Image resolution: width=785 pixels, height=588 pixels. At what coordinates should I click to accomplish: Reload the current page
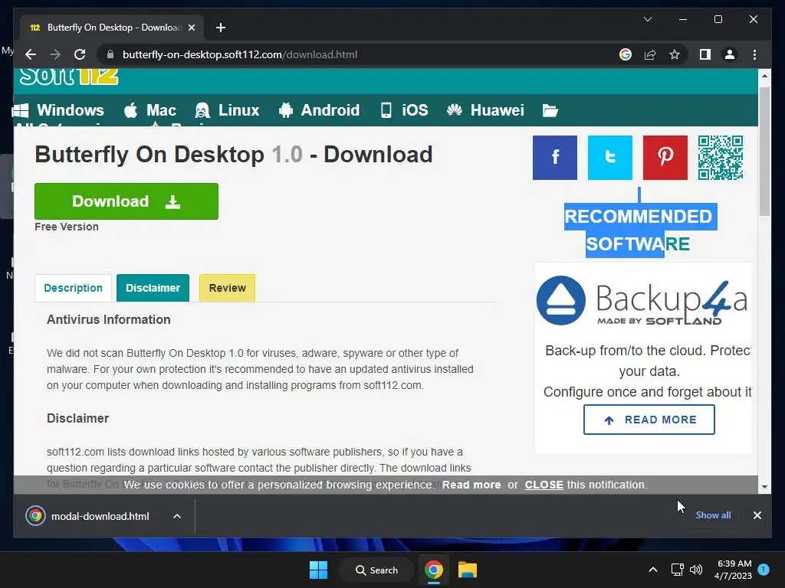coord(80,54)
